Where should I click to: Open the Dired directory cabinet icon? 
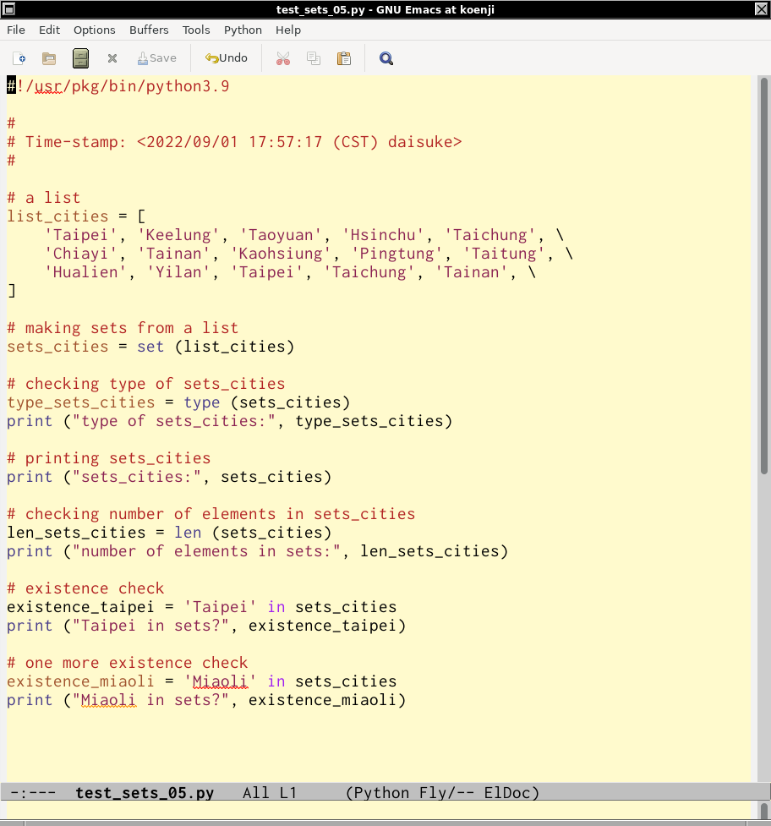click(x=80, y=58)
